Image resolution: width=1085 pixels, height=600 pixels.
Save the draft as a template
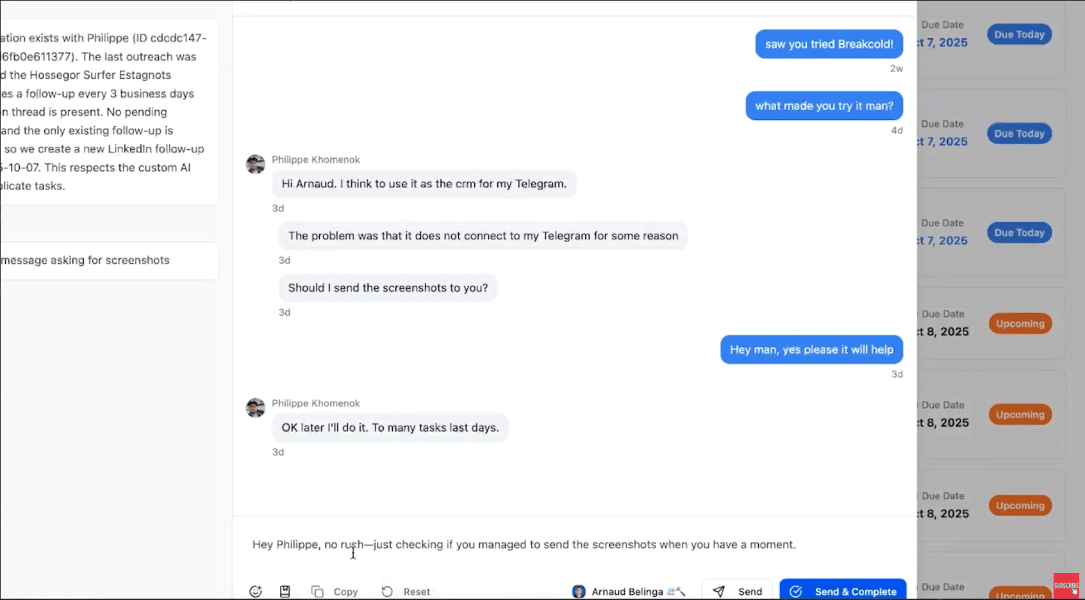[x=285, y=591]
